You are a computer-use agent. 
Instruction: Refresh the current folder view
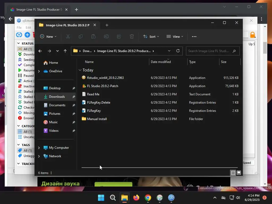178,51
